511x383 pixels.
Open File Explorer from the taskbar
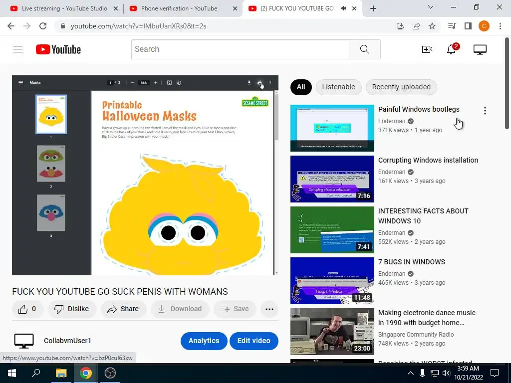click(x=61, y=373)
